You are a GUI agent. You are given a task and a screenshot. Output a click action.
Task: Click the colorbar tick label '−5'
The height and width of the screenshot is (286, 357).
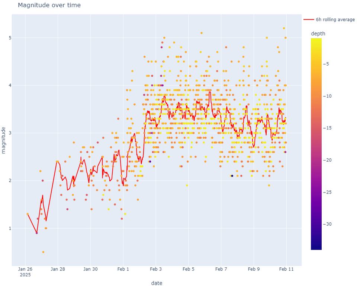326,64
